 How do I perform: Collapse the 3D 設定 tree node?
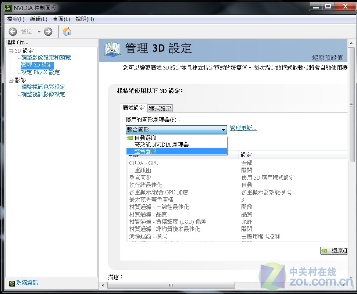click(11, 50)
